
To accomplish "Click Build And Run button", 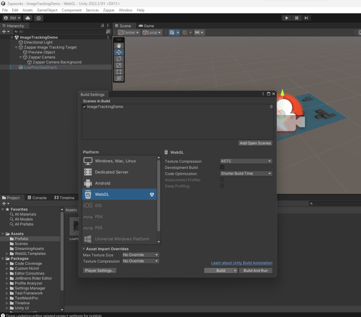I will coord(256,271).
